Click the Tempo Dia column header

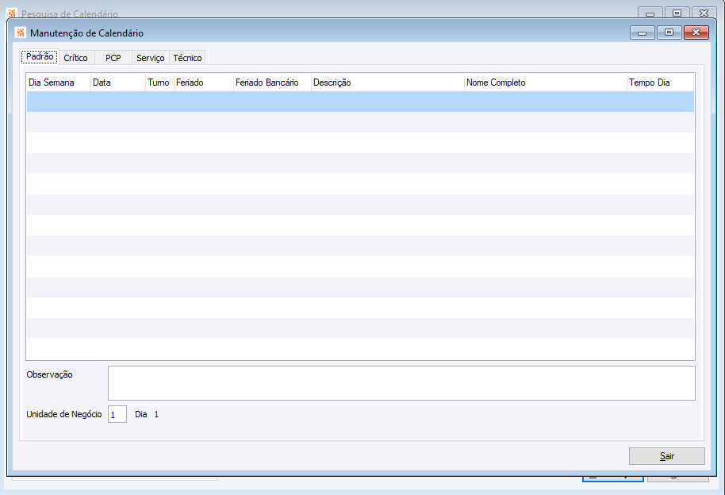click(660, 82)
